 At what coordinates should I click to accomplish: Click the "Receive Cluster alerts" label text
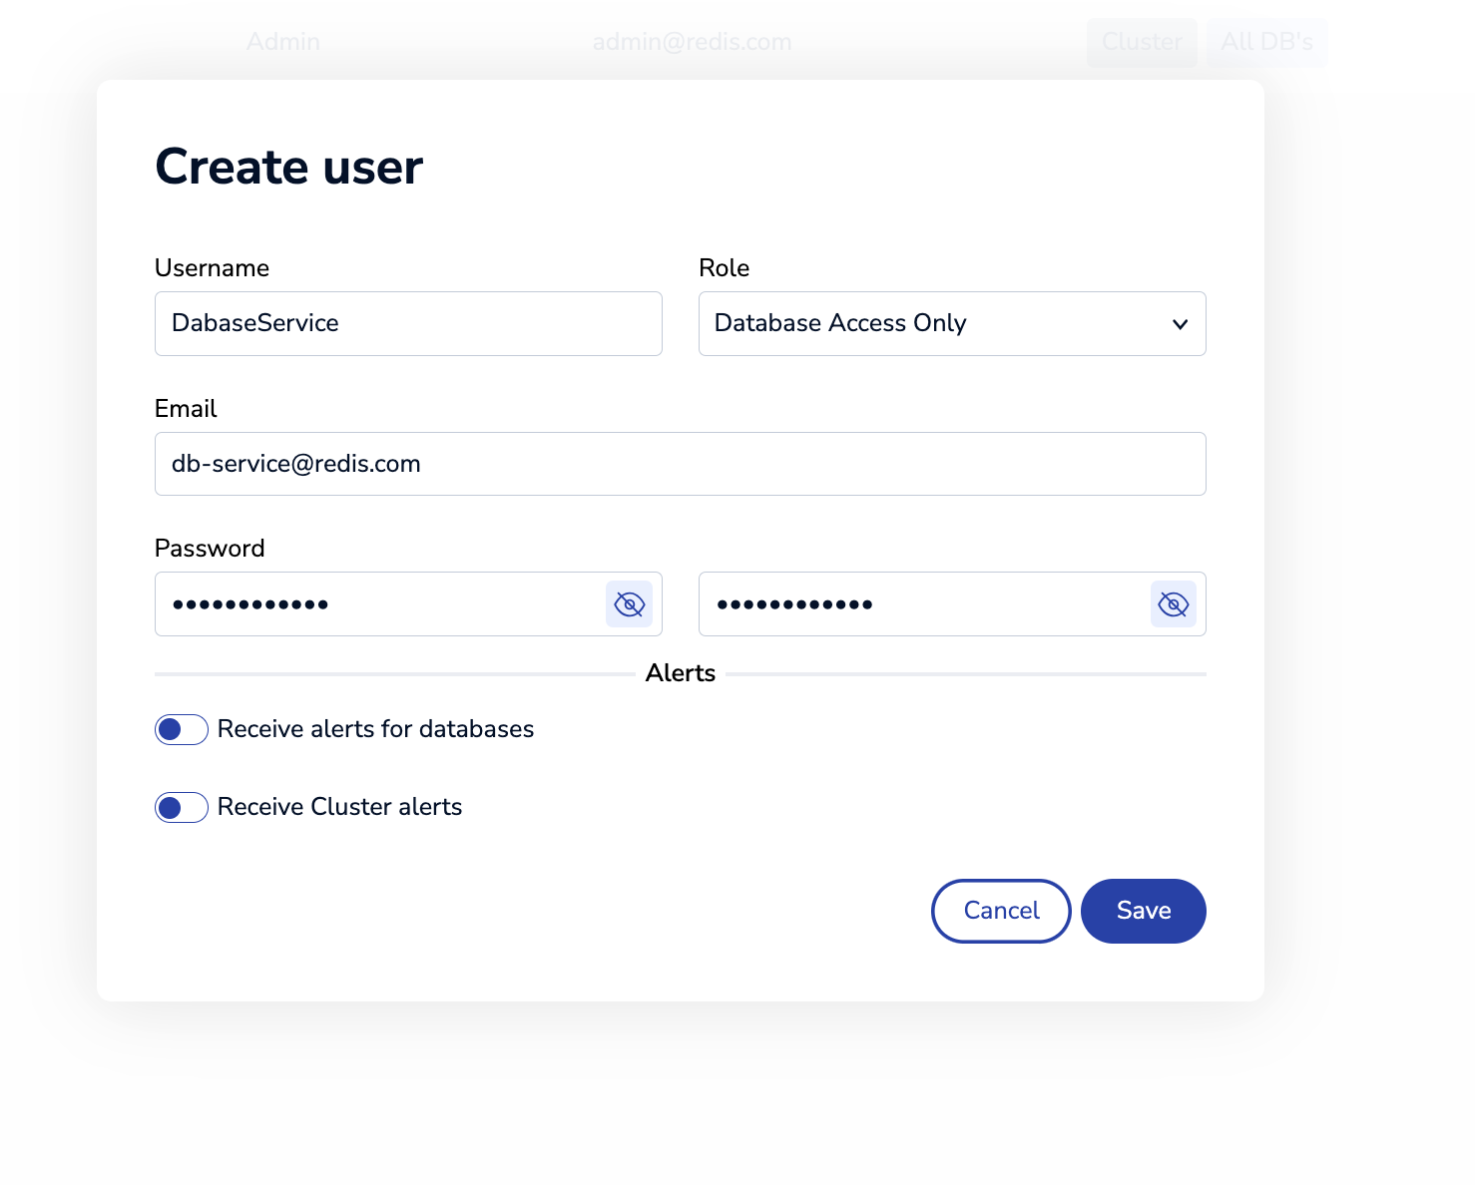pos(339,808)
